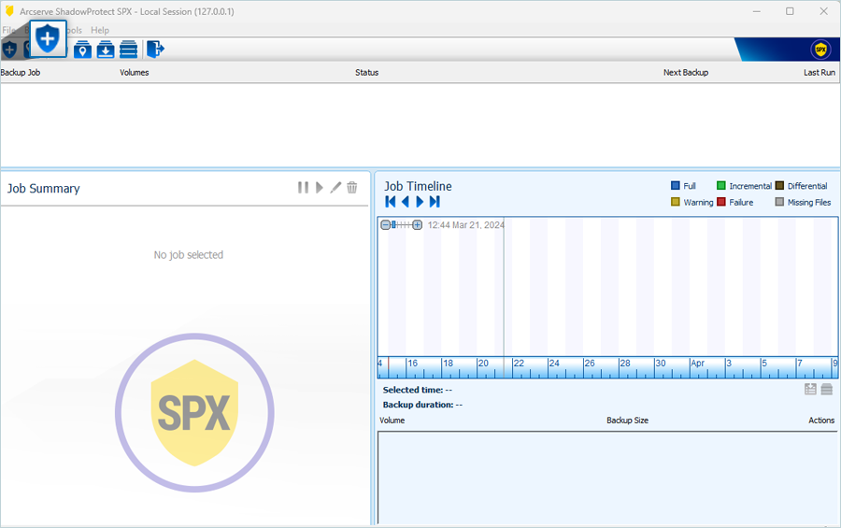
Task: Zoom out timeline with the minus button
Action: point(385,225)
